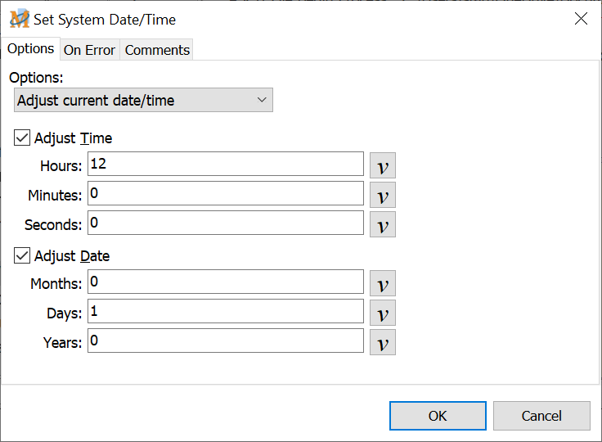Click the variable icon beside Minutes field

[x=382, y=195]
